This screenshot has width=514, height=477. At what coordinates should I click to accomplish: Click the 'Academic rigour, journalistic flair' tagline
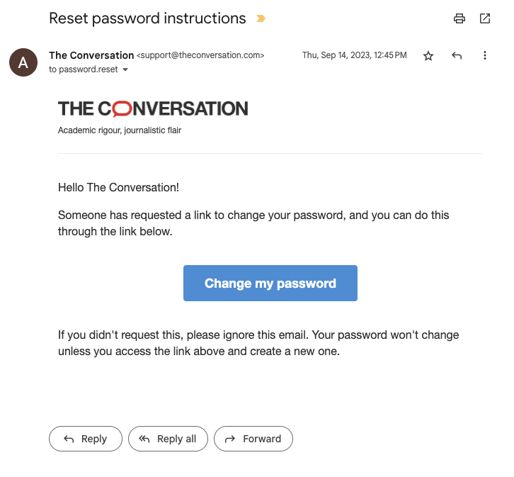(x=120, y=130)
